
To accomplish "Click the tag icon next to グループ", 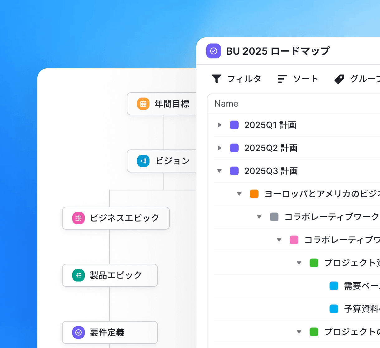I will 339,79.
